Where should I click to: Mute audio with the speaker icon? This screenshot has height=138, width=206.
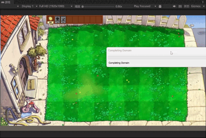(174, 6)
